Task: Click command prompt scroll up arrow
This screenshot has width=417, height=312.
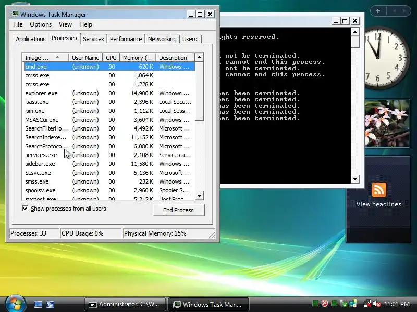Action: (x=355, y=32)
